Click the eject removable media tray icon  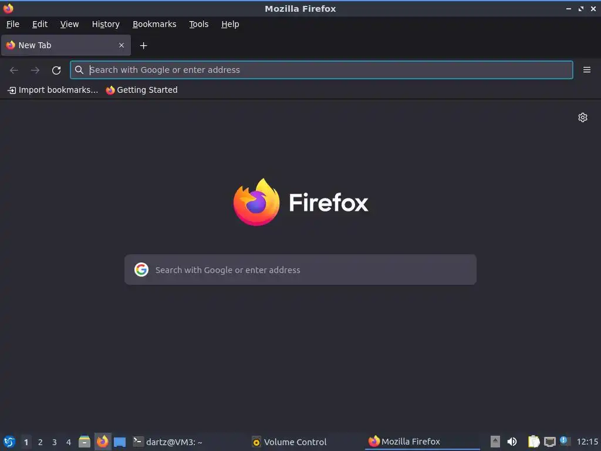click(495, 442)
